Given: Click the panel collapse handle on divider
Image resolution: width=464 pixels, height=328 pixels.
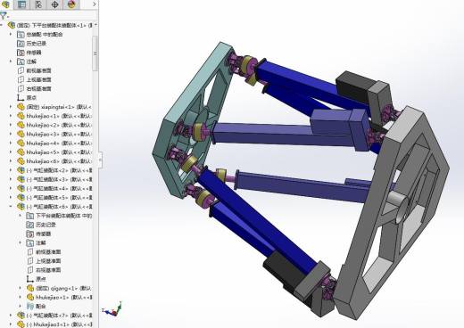Looking at the screenshot, I should click(x=100, y=160).
